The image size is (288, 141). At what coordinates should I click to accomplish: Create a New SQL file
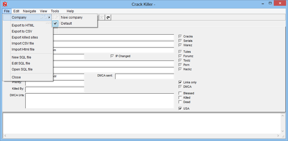pos(28,57)
